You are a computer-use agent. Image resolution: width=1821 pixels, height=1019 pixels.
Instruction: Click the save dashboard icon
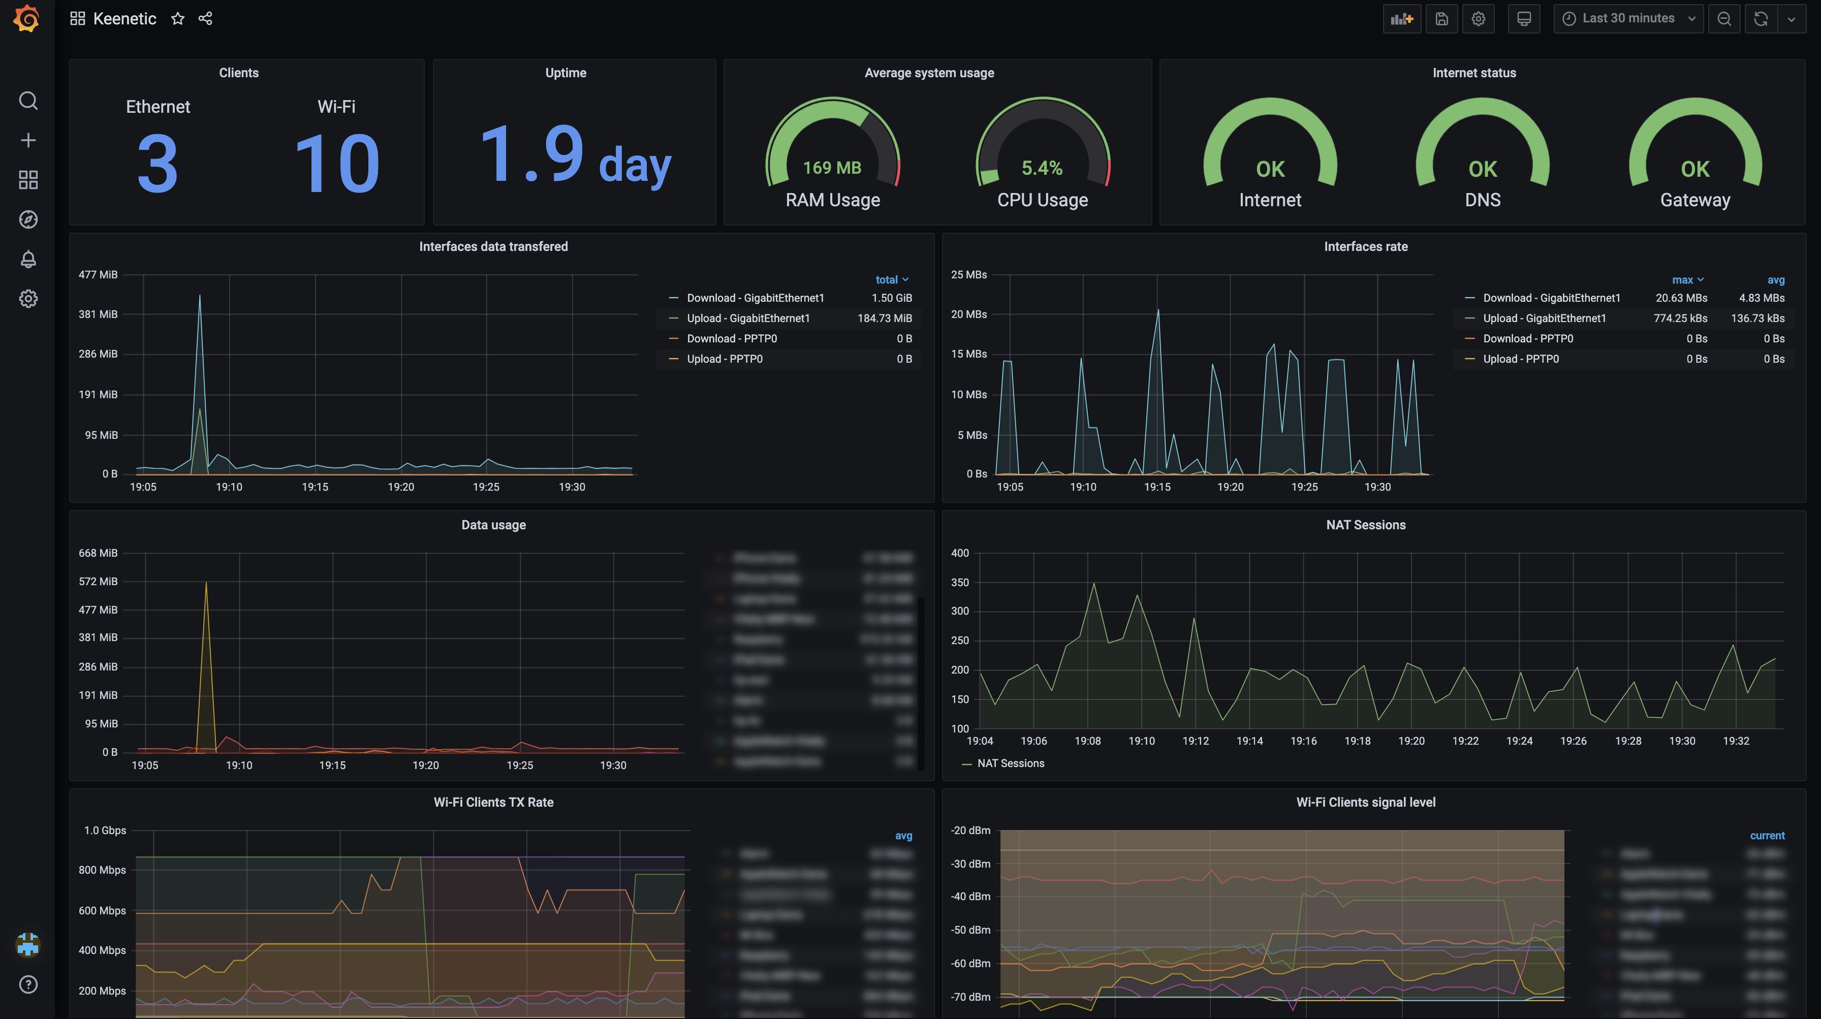tap(1441, 19)
